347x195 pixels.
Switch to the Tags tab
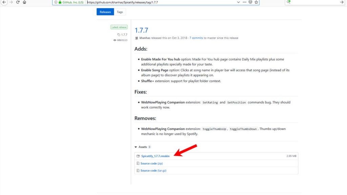(x=120, y=12)
